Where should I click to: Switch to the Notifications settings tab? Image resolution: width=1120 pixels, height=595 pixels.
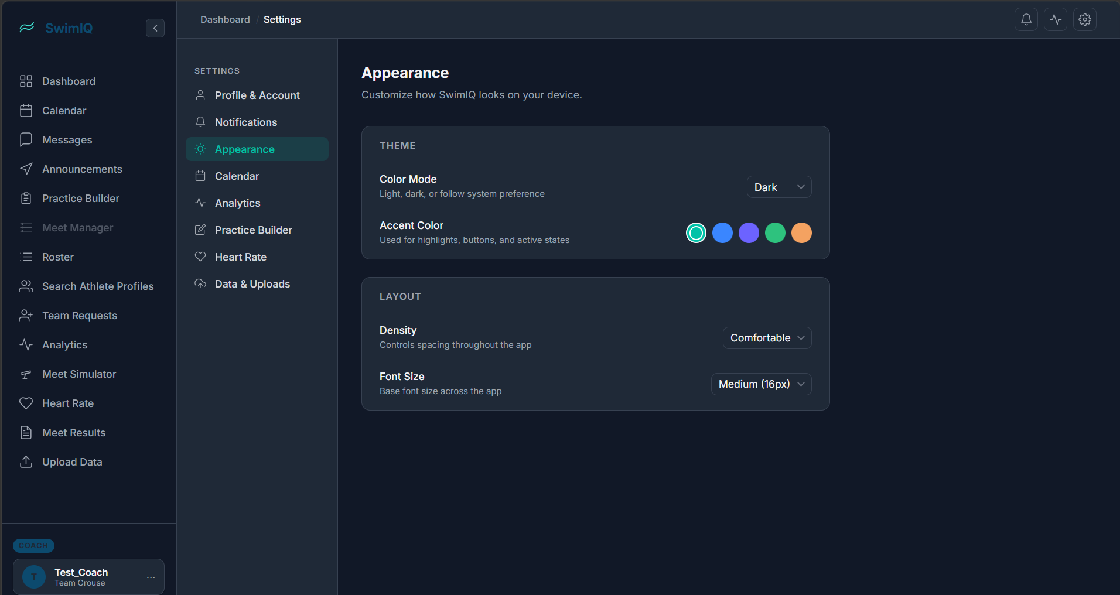click(x=245, y=122)
